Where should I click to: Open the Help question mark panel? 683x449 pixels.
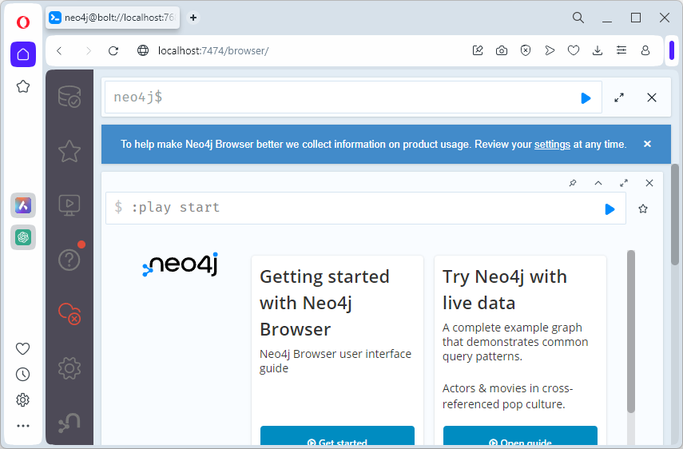(x=69, y=260)
